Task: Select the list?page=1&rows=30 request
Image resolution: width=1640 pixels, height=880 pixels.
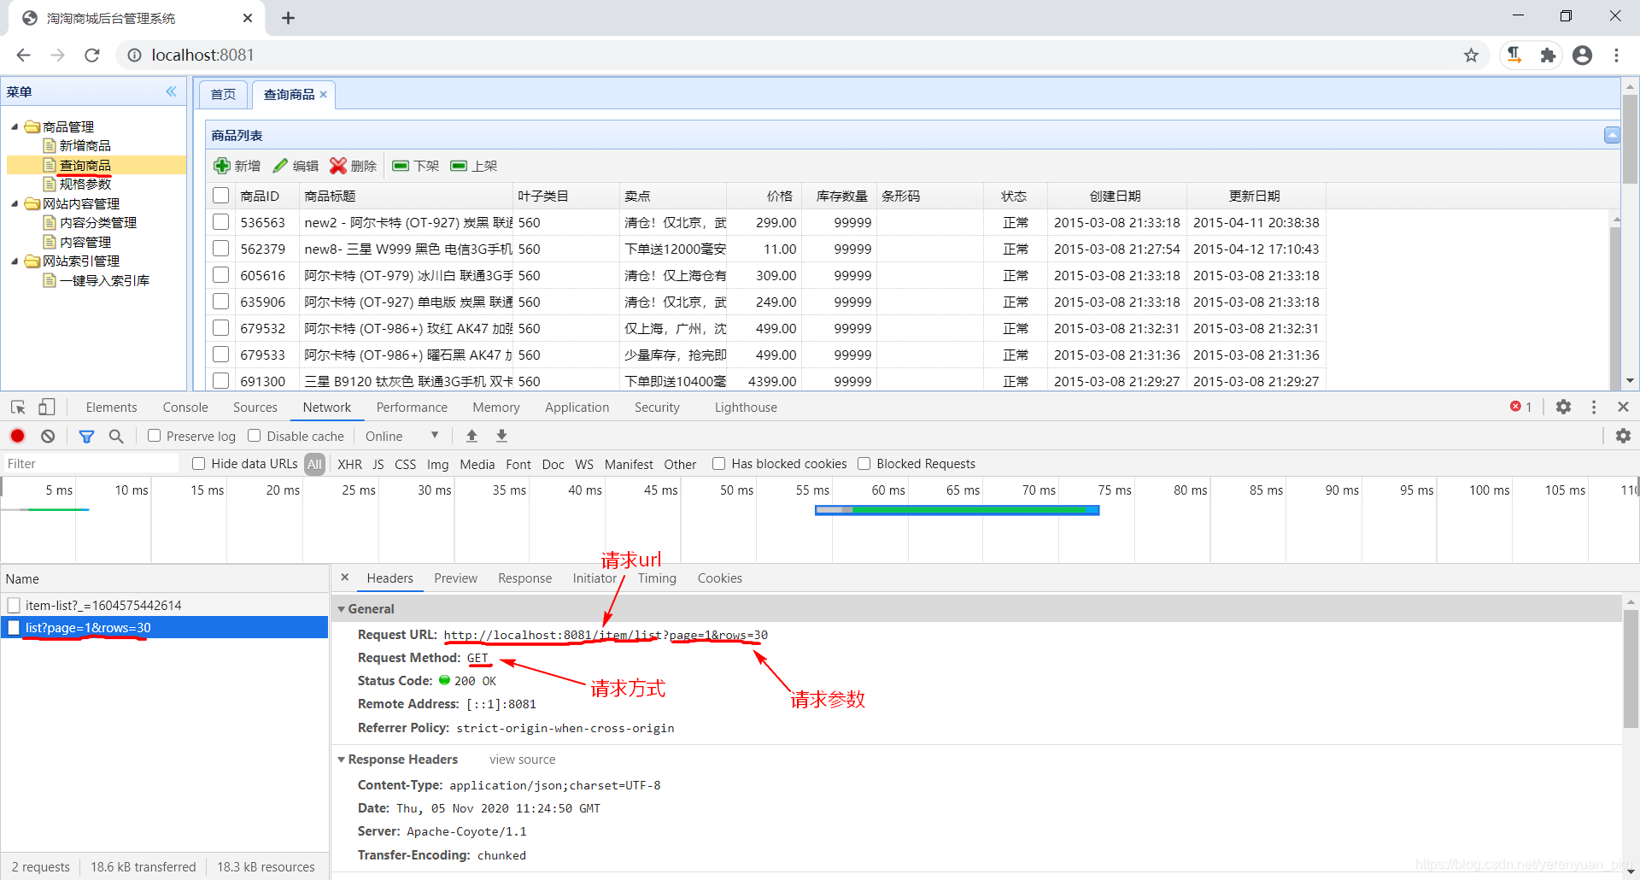Action: coord(88,627)
